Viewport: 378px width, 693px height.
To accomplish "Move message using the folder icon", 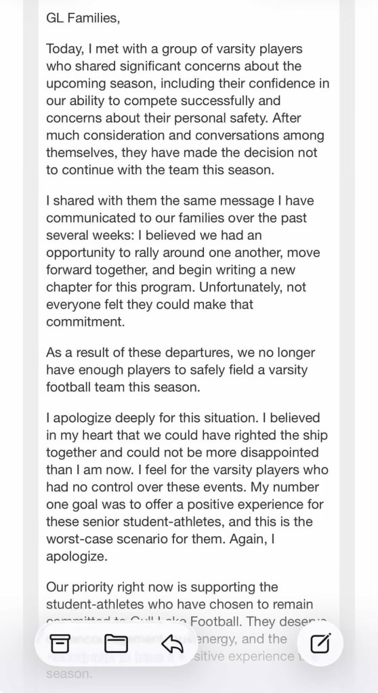I will coord(116,644).
